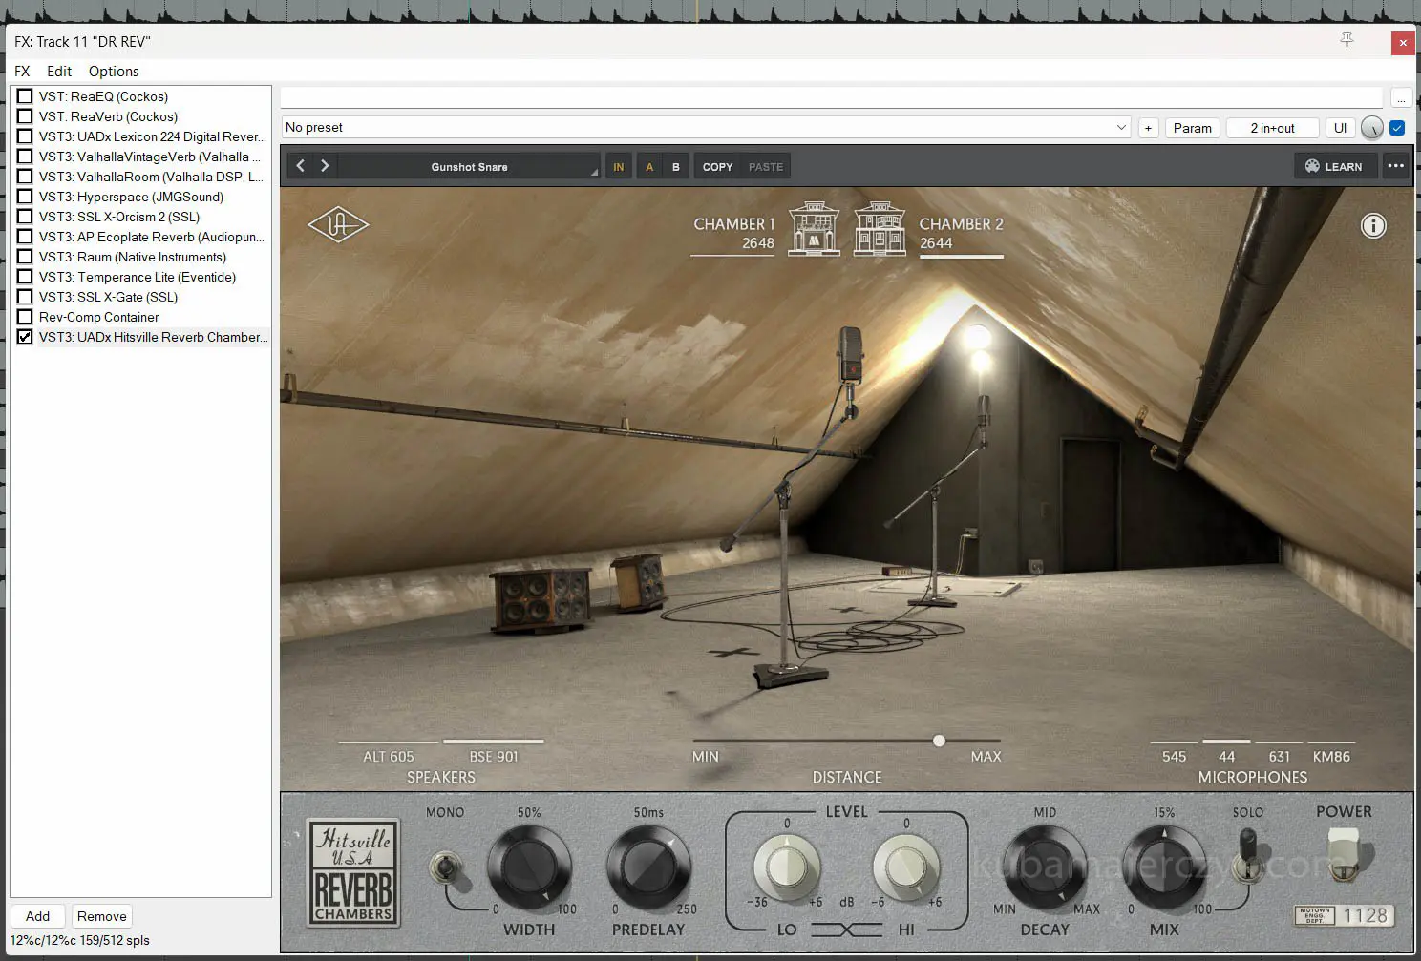The width and height of the screenshot is (1421, 961).
Task: Click the DISTANCE slider handle
Action: pos(939,741)
